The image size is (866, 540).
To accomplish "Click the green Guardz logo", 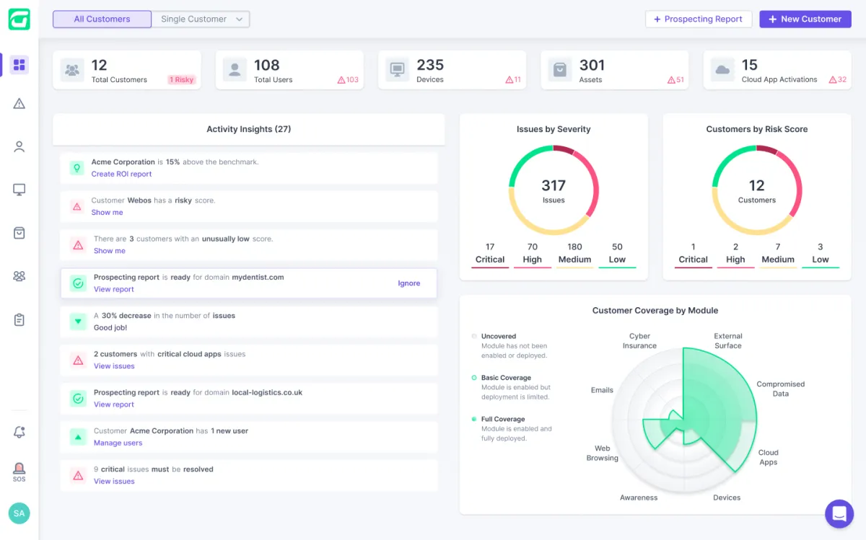I will (19, 19).
